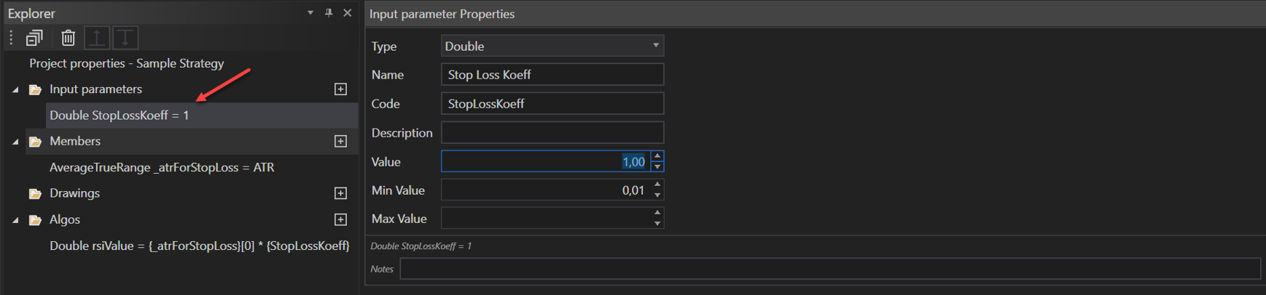Add a new input parameter
Image resolution: width=1266 pixels, height=295 pixels.
click(x=340, y=89)
